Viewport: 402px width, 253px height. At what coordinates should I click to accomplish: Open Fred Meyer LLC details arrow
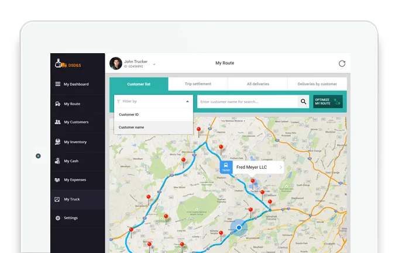click(281, 168)
